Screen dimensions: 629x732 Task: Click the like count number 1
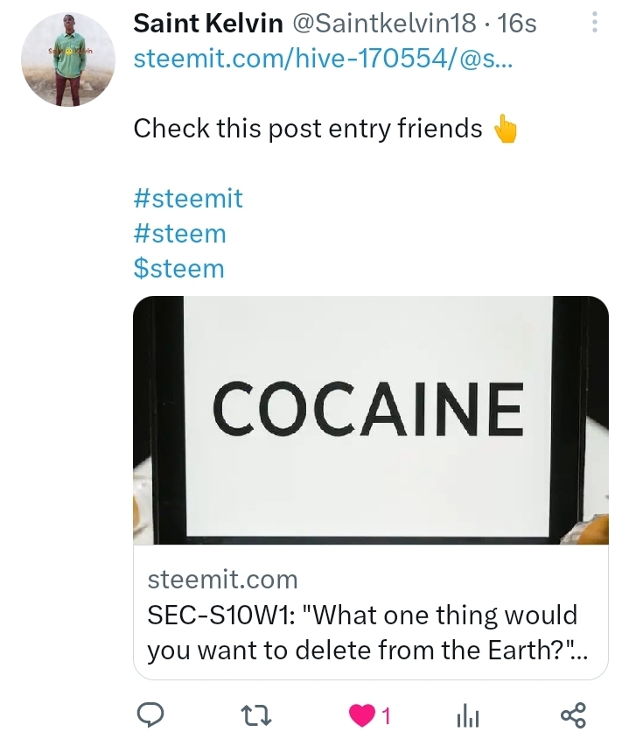pyautogui.click(x=386, y=715)
